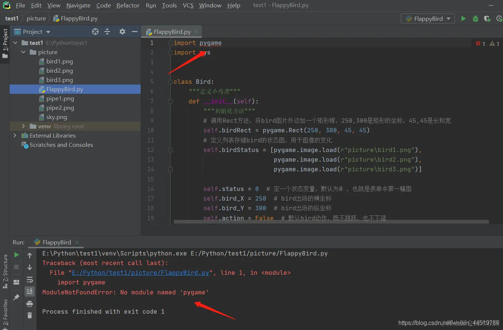Select Scratches and Consoles item
This screenshot has height=330, width=503.
[61, 145]
